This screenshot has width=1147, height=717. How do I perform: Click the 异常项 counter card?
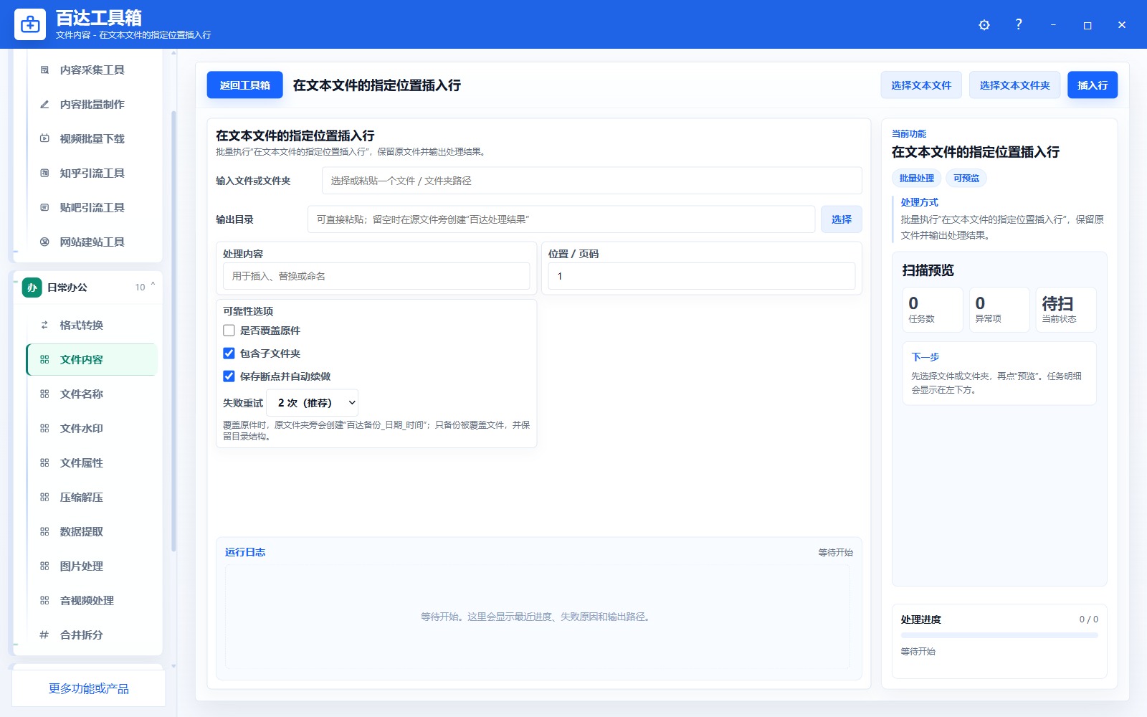[999, 310]
